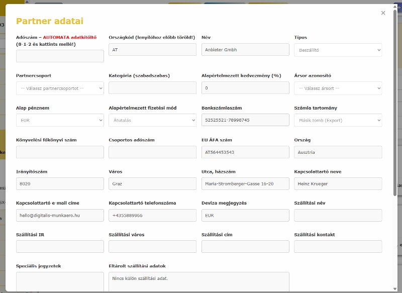Click the Adószám auto-fill input field
The width and height of the screenshot is (402, 293).
[60, 56]
